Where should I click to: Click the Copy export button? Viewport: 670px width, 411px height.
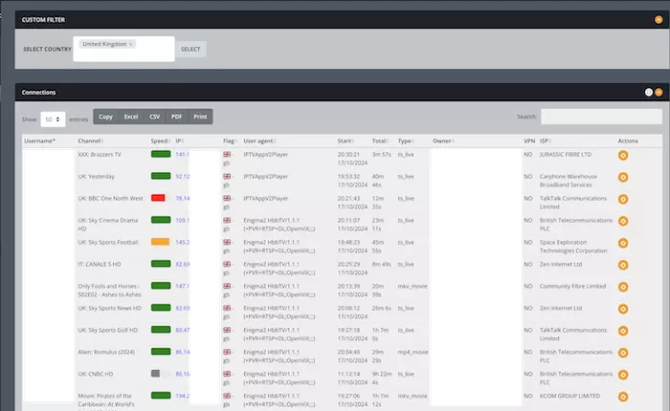pos(105,117)
